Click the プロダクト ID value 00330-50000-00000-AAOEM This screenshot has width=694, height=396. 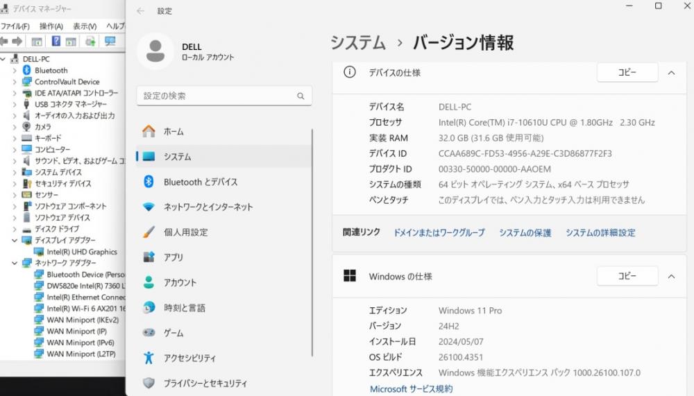point(494,169)
